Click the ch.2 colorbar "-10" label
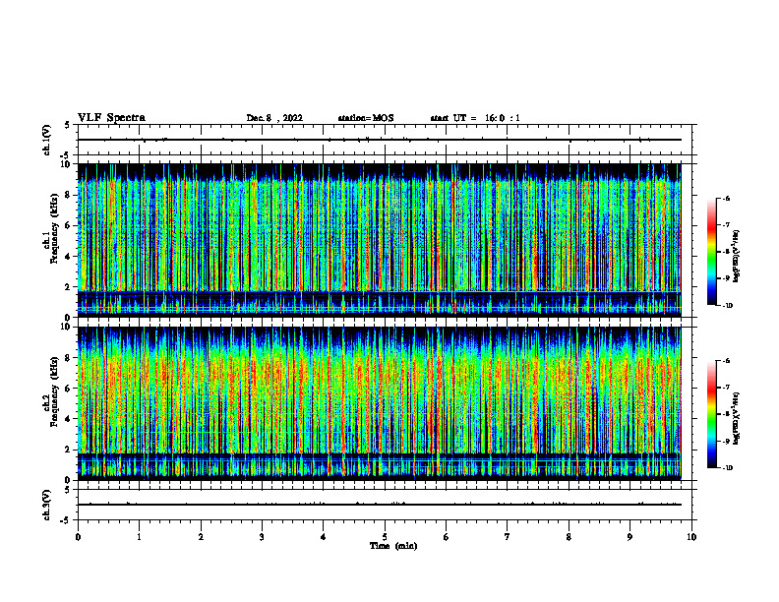 pyautogui.click(x=727, y=468)
